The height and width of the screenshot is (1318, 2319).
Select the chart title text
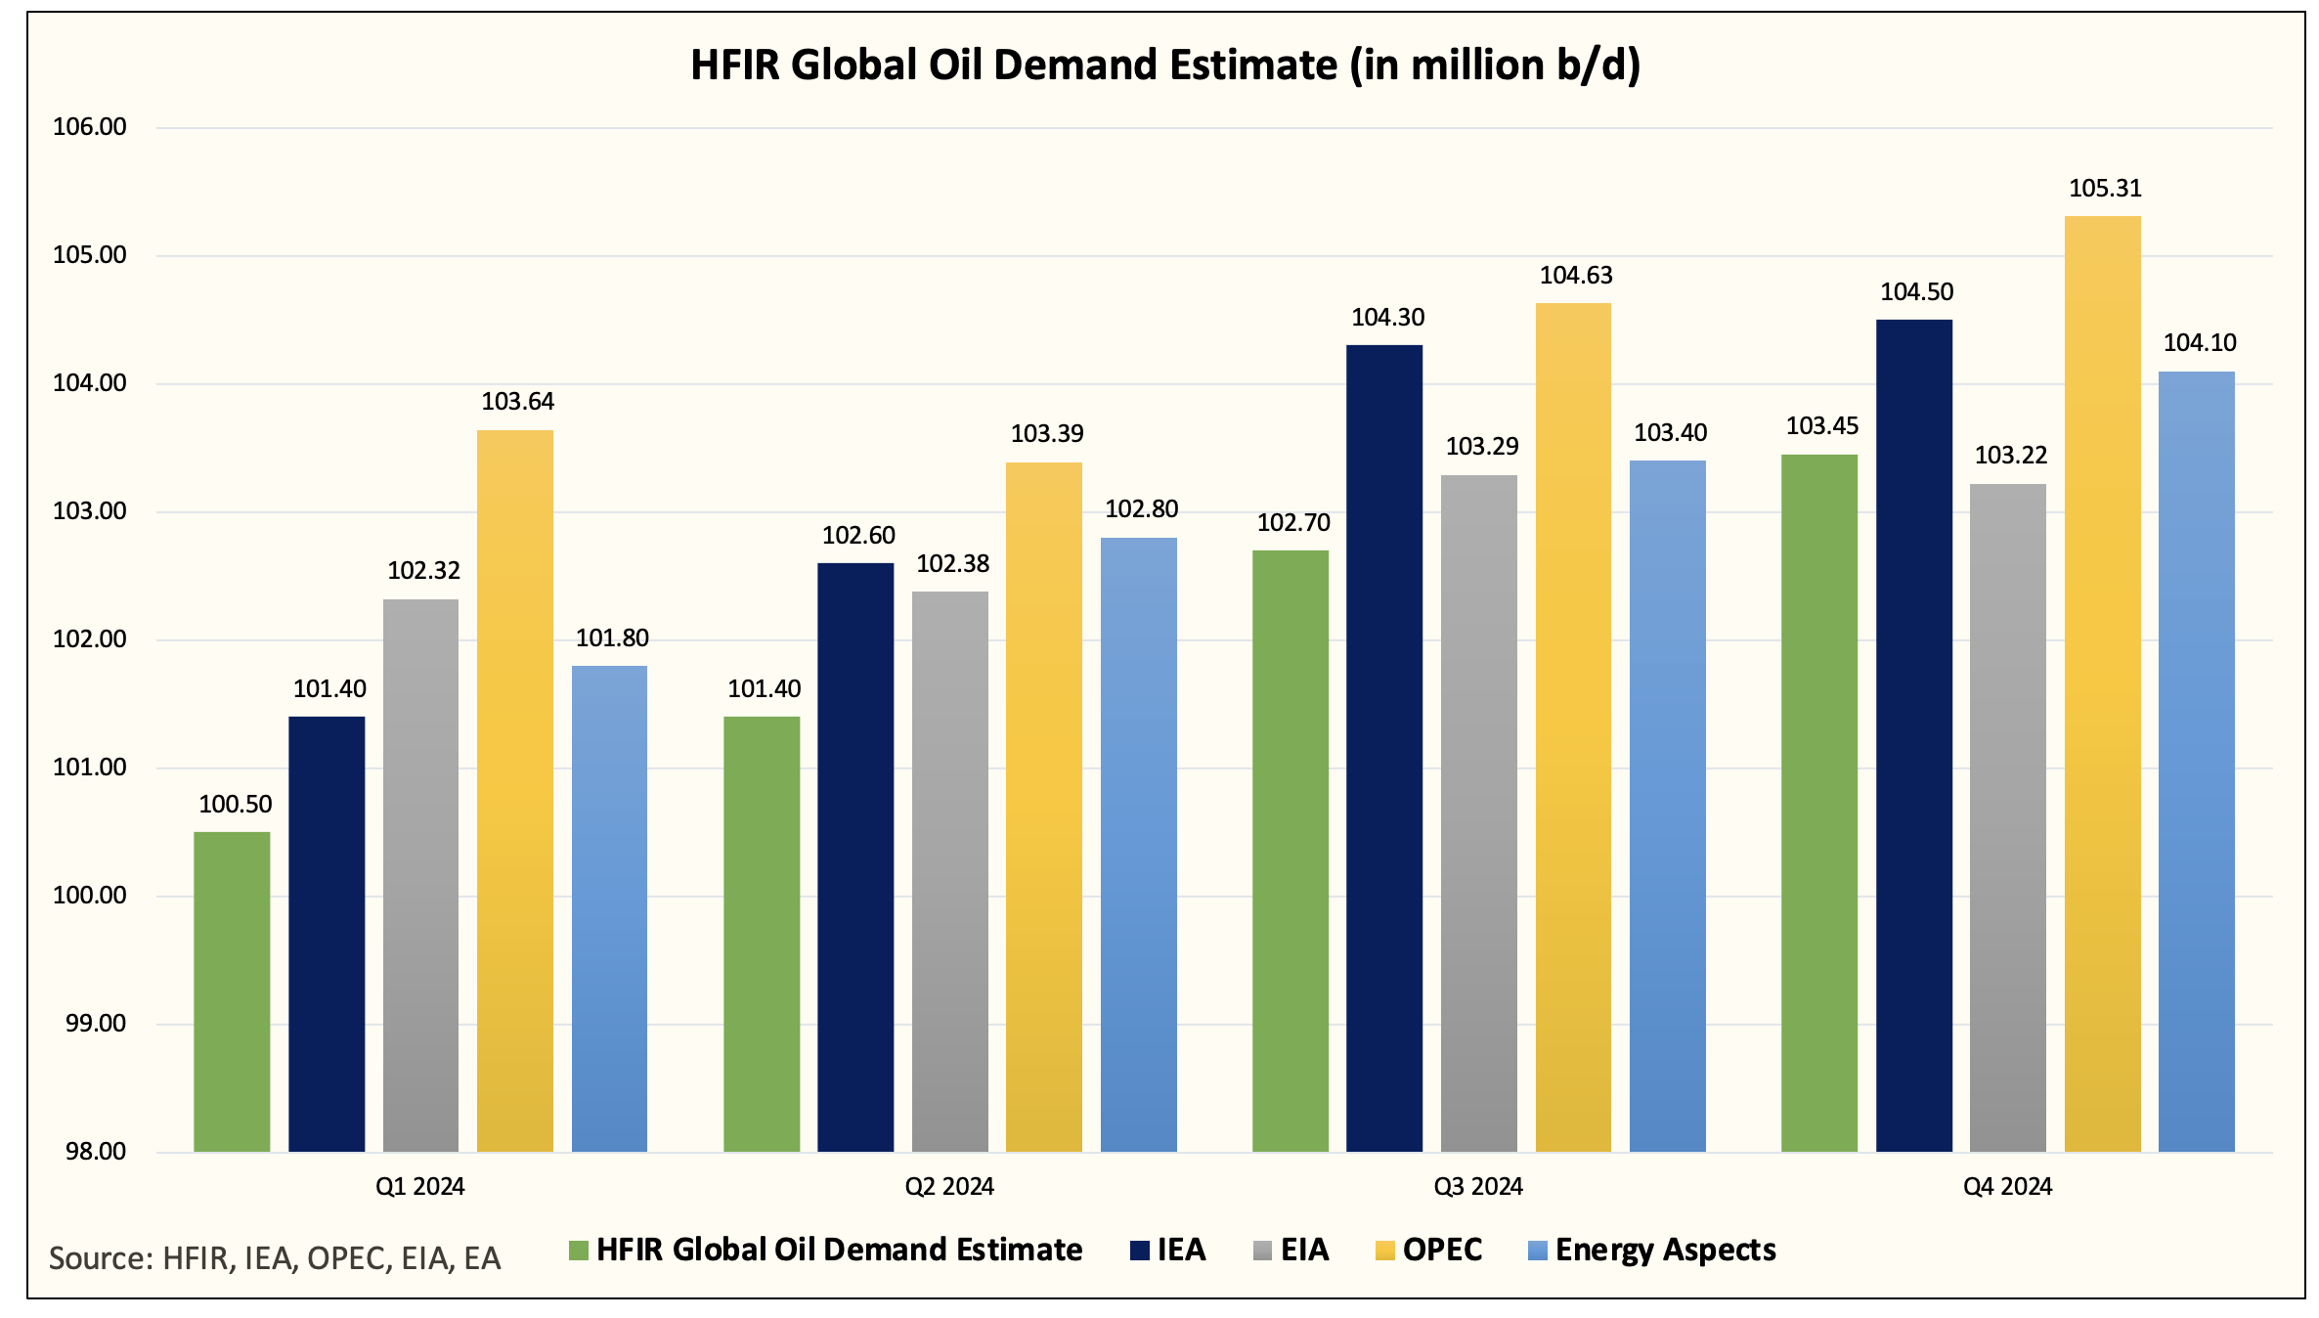[x=1165, y=66]
